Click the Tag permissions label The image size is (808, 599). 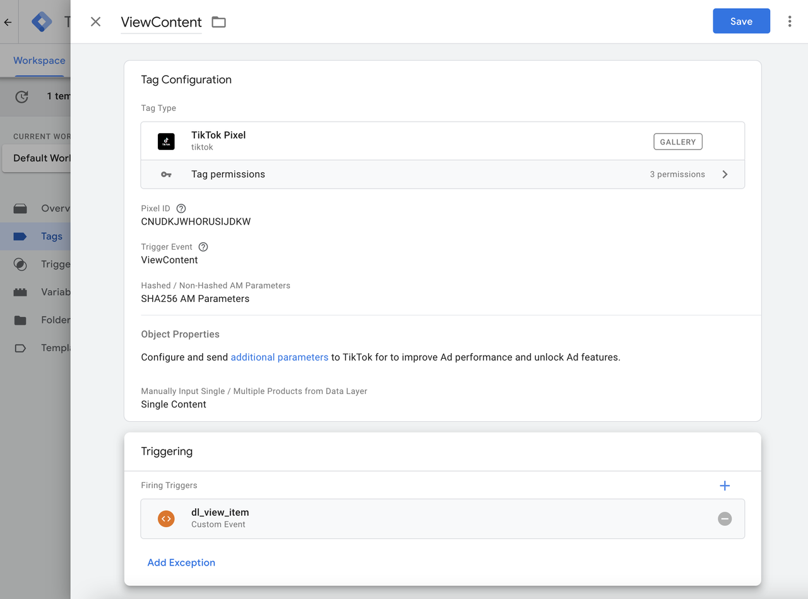pos(228,175)
